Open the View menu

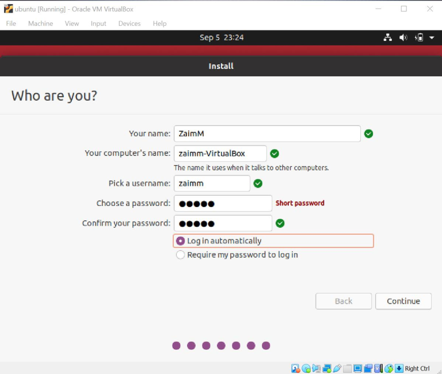tap(72, 24)
